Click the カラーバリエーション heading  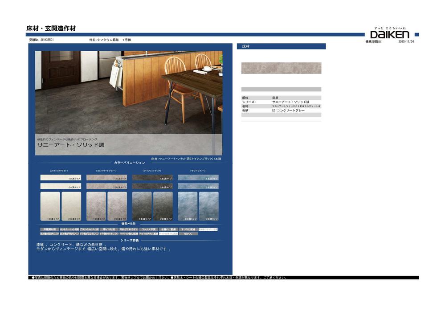(x=130, y=163)
